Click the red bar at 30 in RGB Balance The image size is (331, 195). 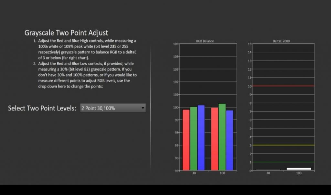tap(186, 140)
